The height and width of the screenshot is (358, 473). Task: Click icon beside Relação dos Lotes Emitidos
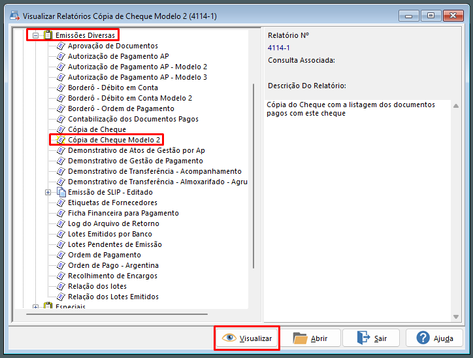tap(61, 297)
